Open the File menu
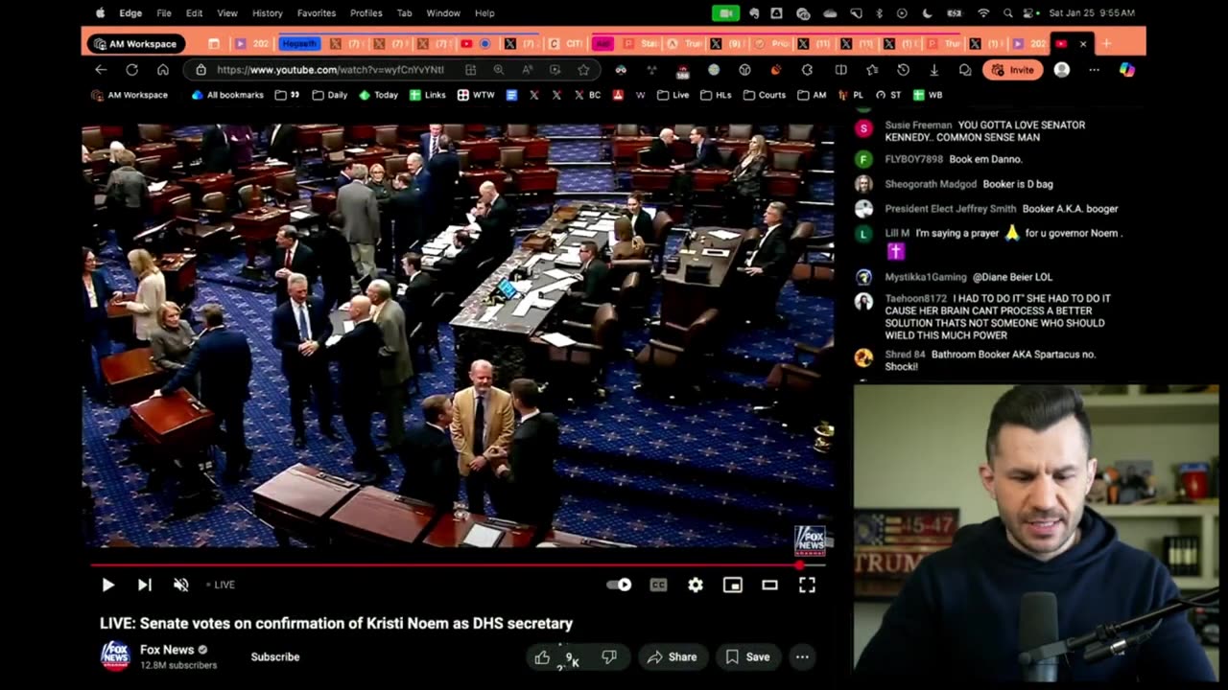1228x690 pixels. tap(164, 13)
